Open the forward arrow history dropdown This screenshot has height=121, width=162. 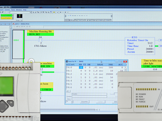tap(68, 12)
